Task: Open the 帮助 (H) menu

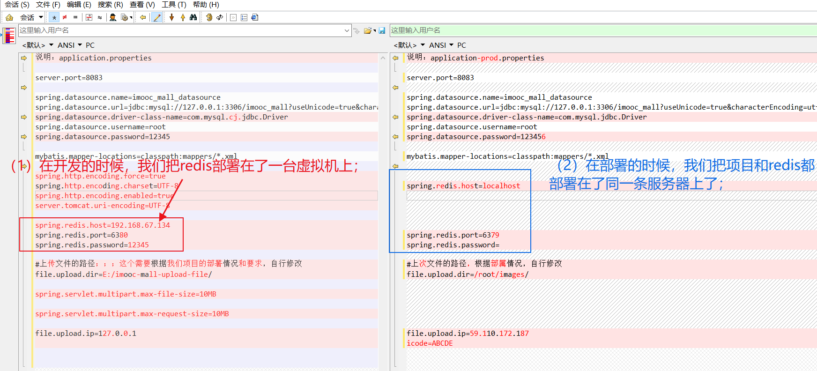Action: pos(206,5)
